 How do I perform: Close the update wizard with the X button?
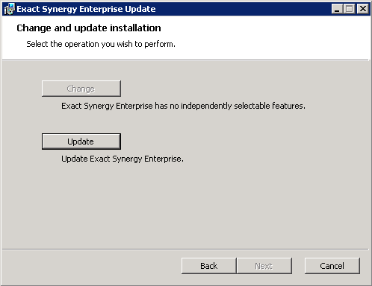[x=363, y=9]
